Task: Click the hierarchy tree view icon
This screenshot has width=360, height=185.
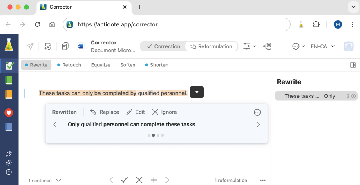Action: click(267, 46)
